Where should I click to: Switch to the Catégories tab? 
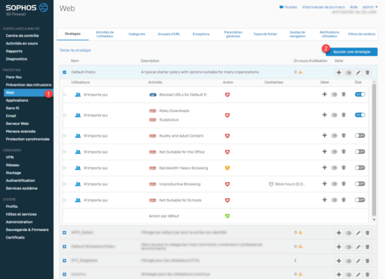(136, 34)
